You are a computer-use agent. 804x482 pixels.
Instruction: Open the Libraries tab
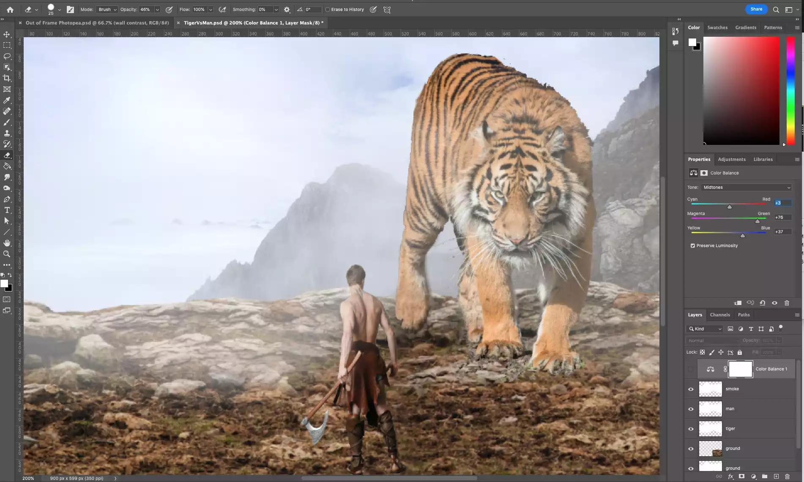763,159
